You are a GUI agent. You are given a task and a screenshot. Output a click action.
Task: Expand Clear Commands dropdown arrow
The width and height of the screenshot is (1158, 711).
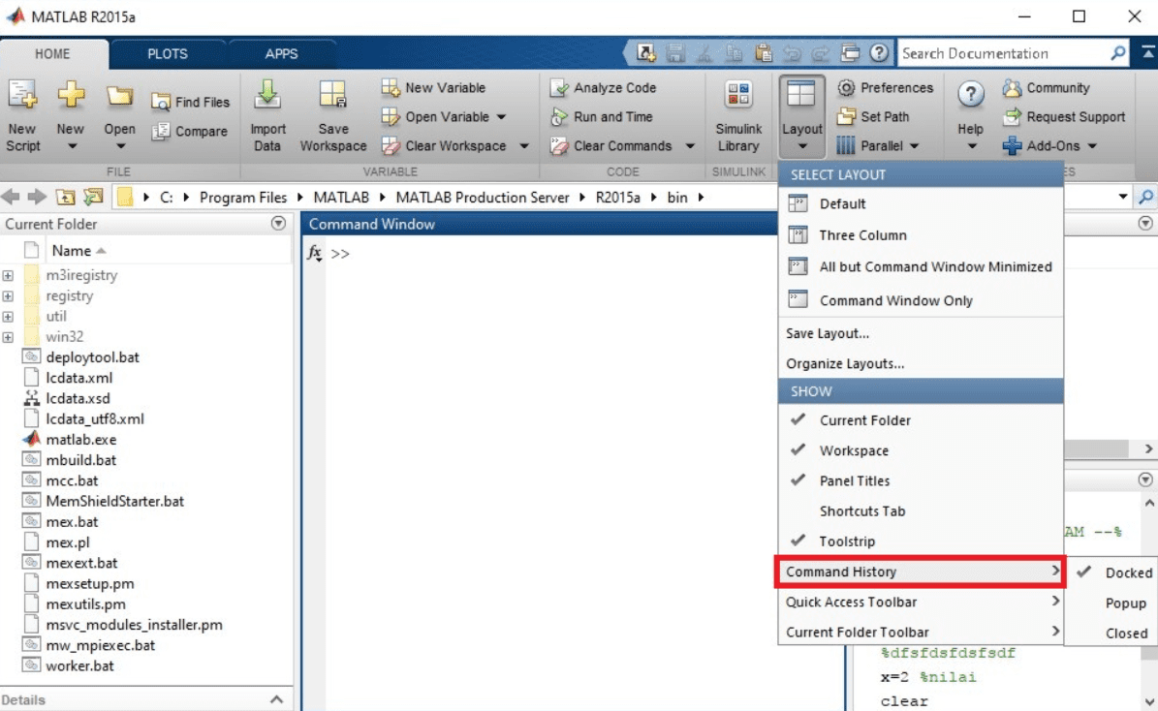coord(690,146)
